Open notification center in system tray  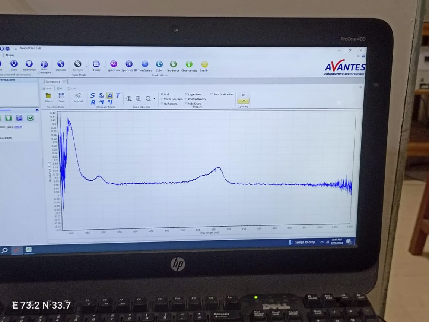point(349,241)
